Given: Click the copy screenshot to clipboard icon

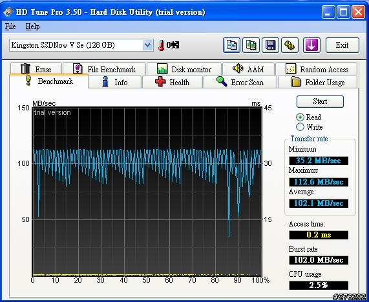Looking at the screenshot, I should tap(251, 45).
